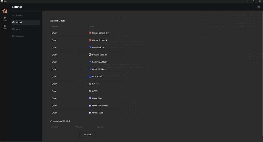The width and height of the screenshot is (263, 142).
Task: Click Qtum provider in GPT 5 row
Action: [x=54, y=91]
